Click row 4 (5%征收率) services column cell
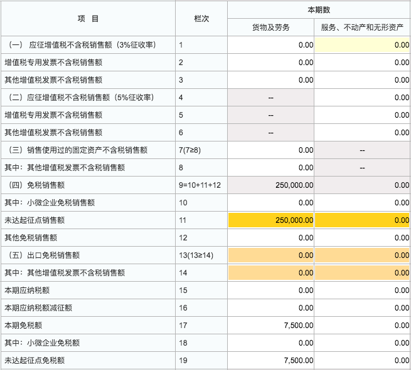Image resolution: width=411 pixels, height=370 pixels. coord(362,98)
